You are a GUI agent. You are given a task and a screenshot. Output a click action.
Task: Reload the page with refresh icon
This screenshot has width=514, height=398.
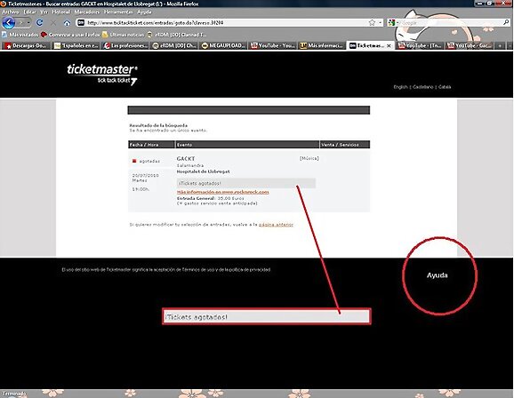40,22
